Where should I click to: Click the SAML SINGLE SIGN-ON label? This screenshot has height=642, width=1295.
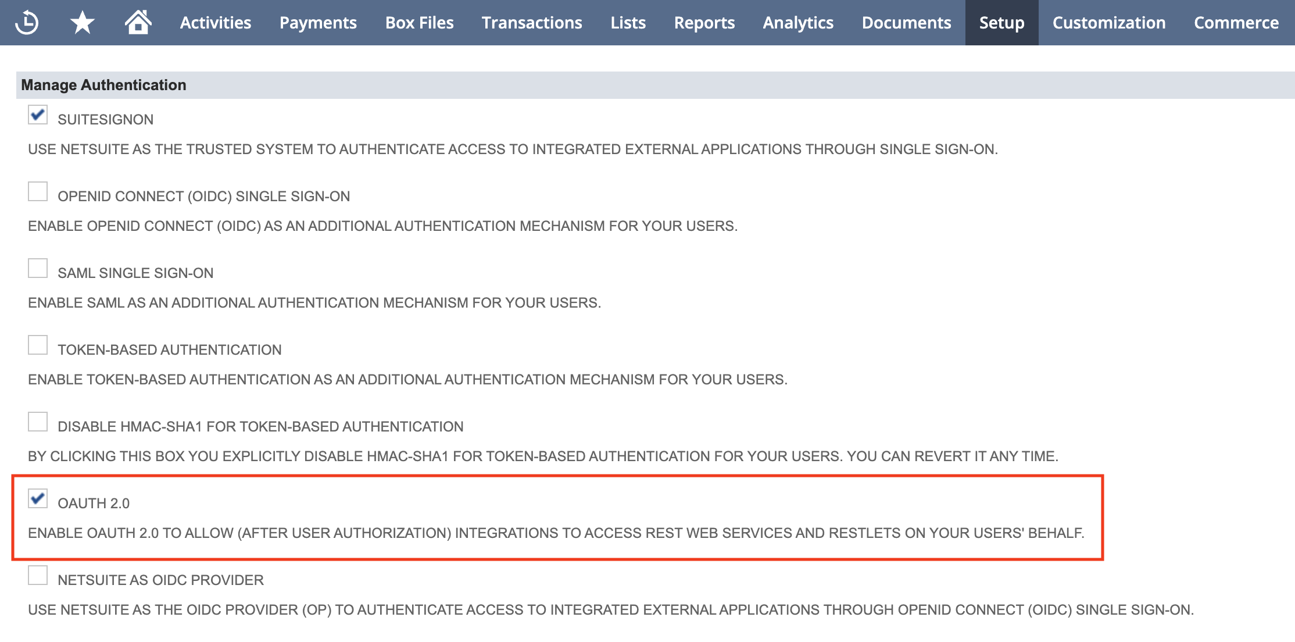point(135,273)
